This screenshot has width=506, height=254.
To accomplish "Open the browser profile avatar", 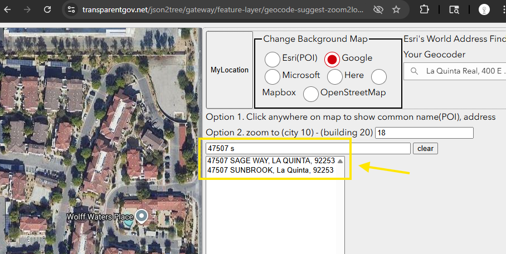I will click(484, 9).
